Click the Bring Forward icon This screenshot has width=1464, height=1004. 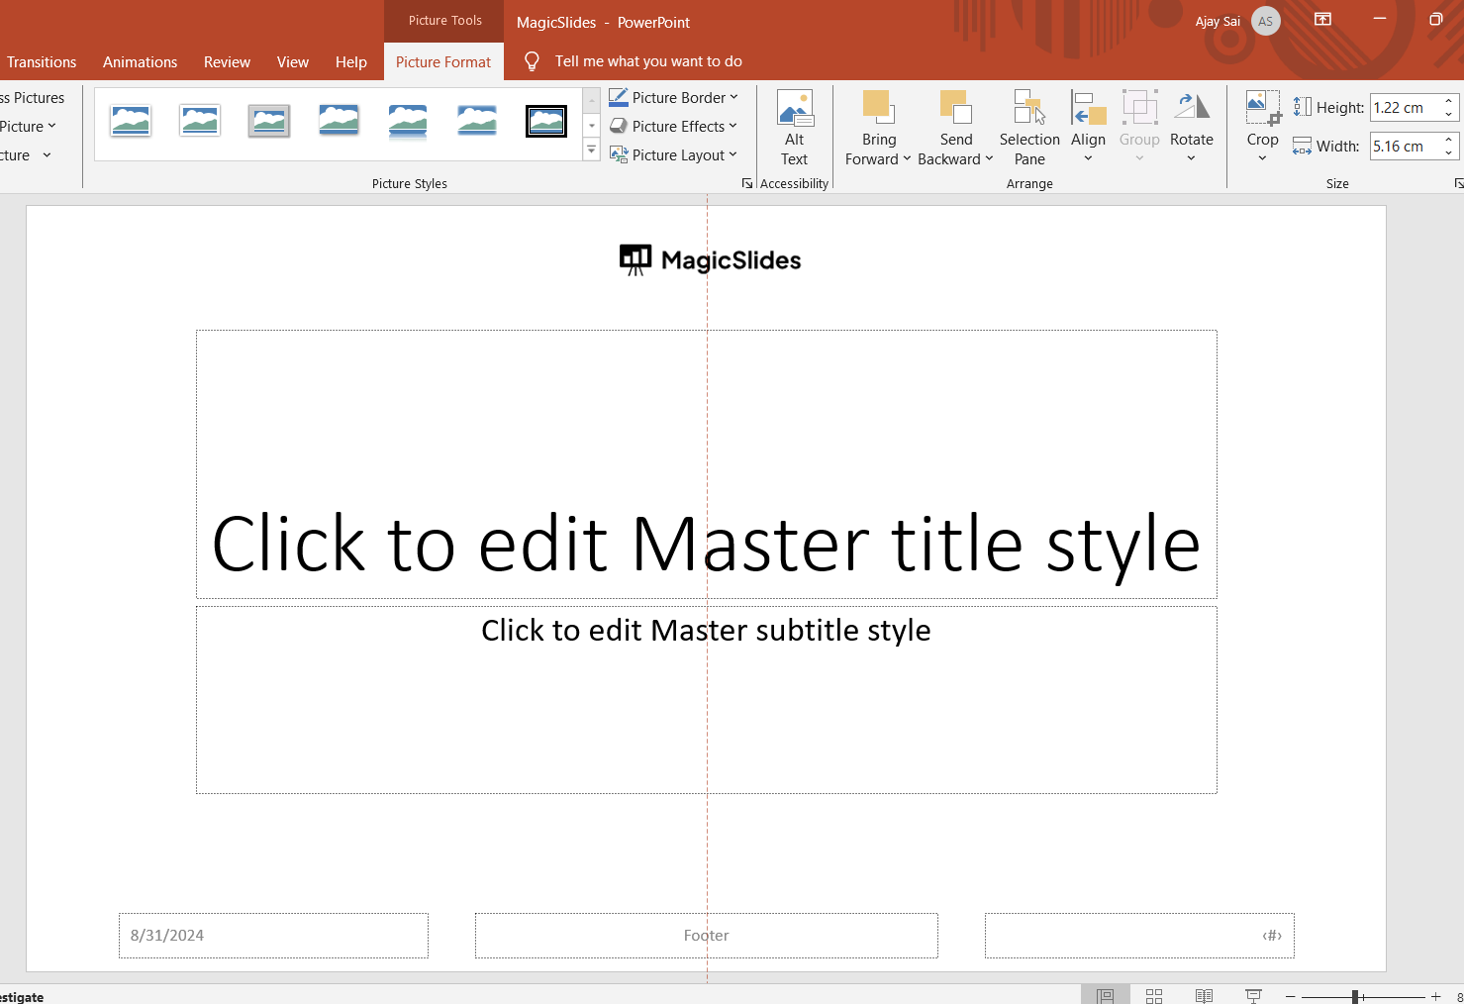click(877, 107)
